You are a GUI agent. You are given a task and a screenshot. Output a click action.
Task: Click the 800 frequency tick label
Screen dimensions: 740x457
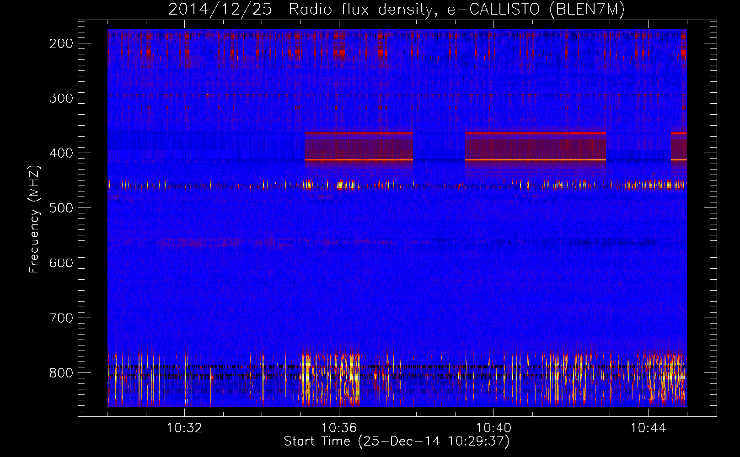61,373
